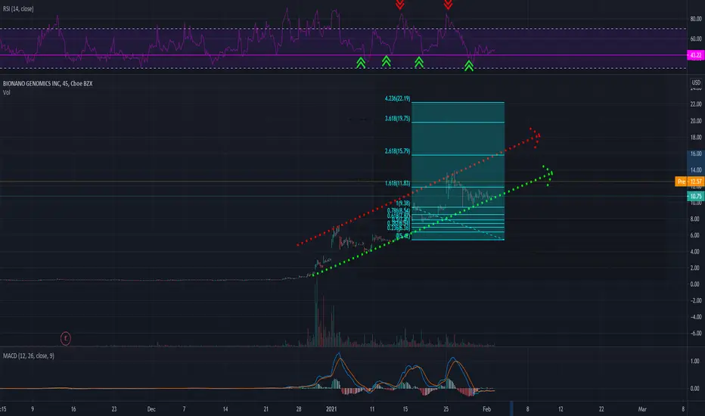Screen dimensions: 705x416
Task: Select the RSI (14, close) indicator label
Action: (x=18, y=9)
